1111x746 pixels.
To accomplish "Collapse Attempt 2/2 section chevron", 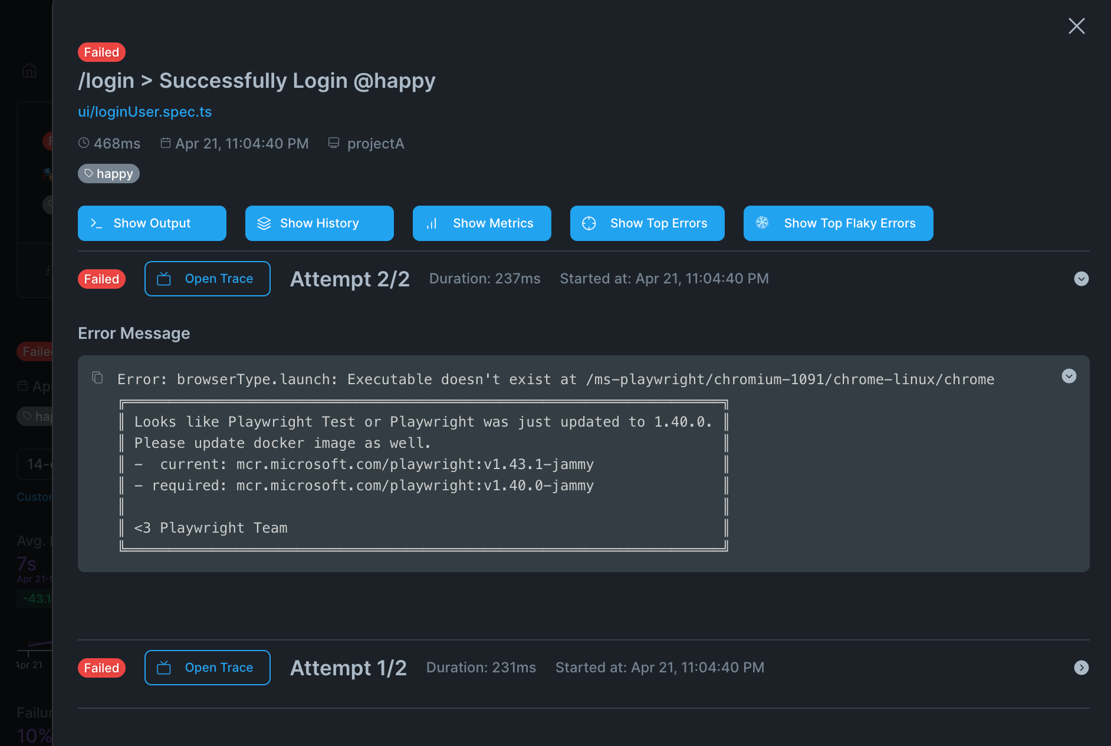I will pyautogui.click(x=1082, y=279).
